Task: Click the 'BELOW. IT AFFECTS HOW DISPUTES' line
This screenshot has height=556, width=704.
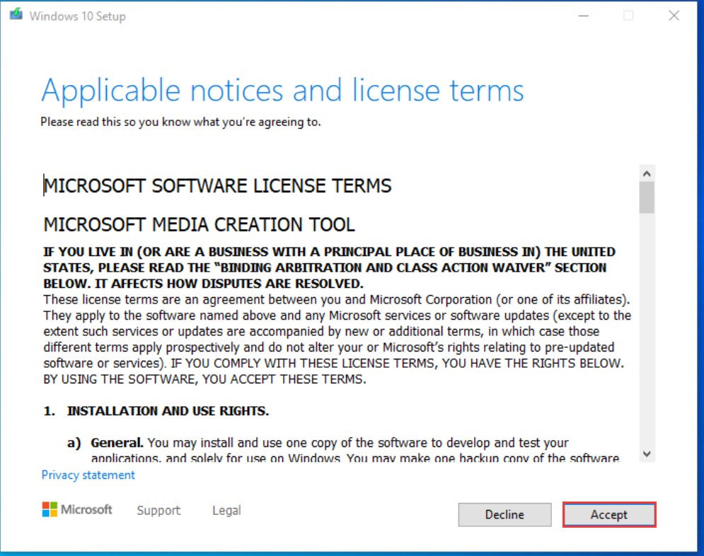Action: [203, 284]
